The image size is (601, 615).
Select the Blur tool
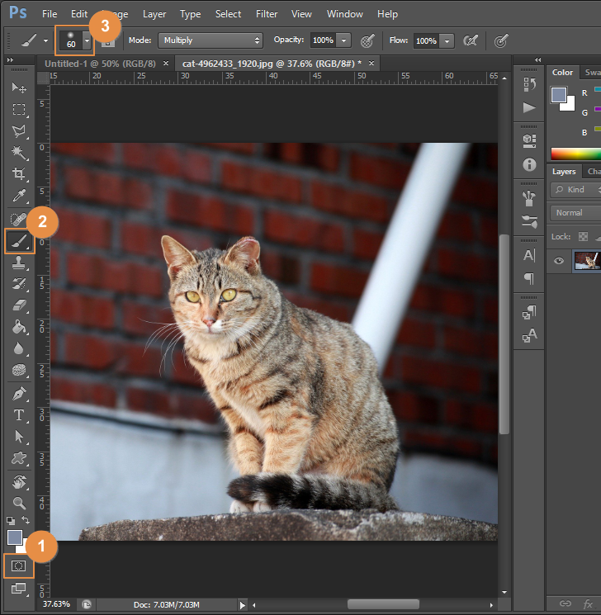tap(18, 348)
